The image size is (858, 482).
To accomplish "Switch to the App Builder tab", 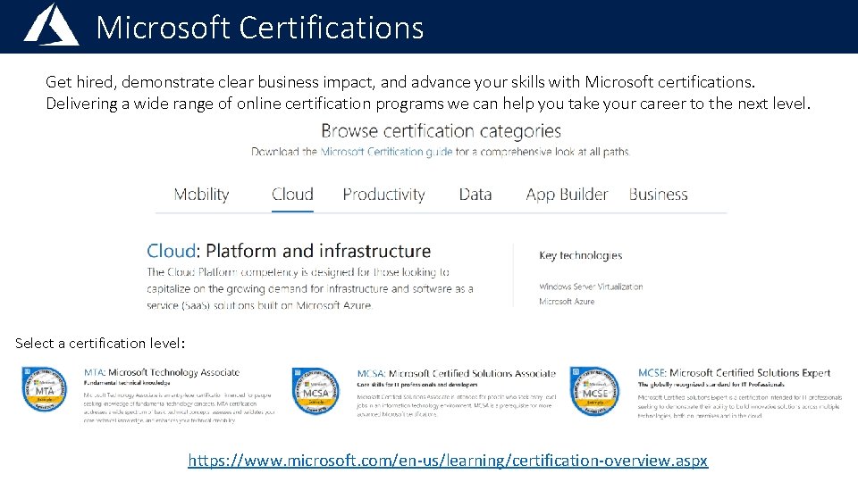I will [x=567, y=195].
